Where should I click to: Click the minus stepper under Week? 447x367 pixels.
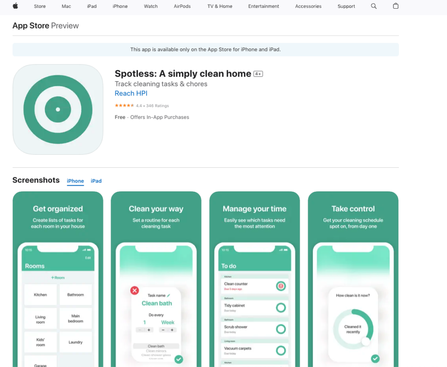click(x=163, y=330)
